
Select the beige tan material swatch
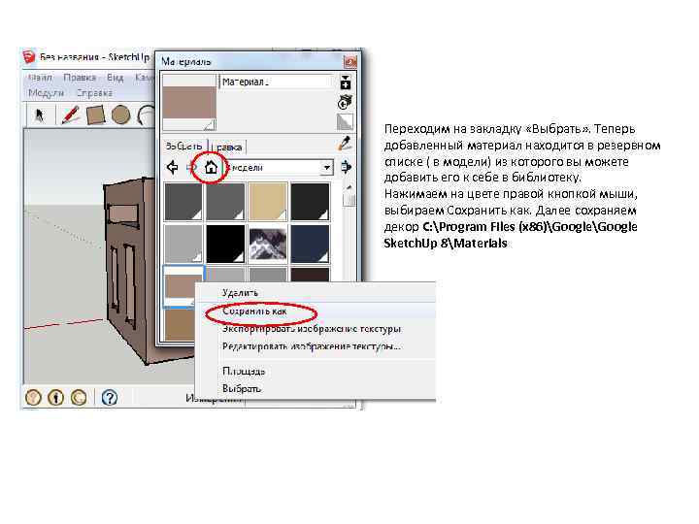point(268,202)
